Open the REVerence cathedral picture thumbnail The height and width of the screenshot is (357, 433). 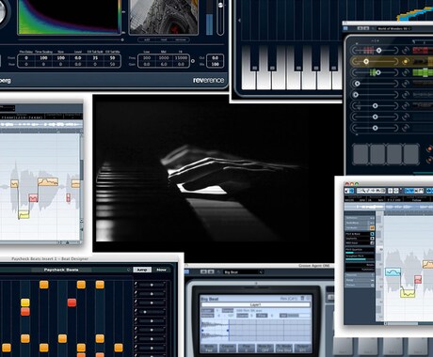tap(164, 17)
